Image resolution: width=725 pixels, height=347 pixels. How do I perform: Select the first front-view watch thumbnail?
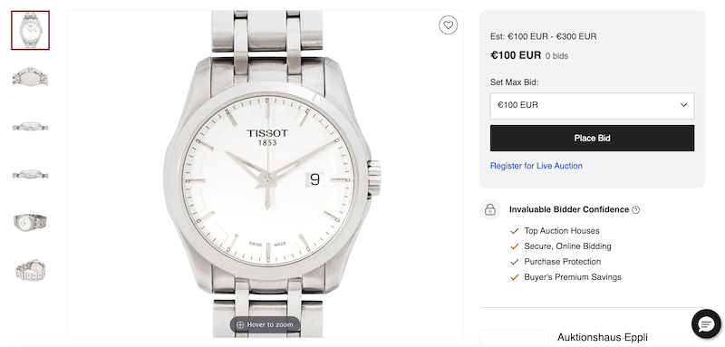[x=31, y=31]
